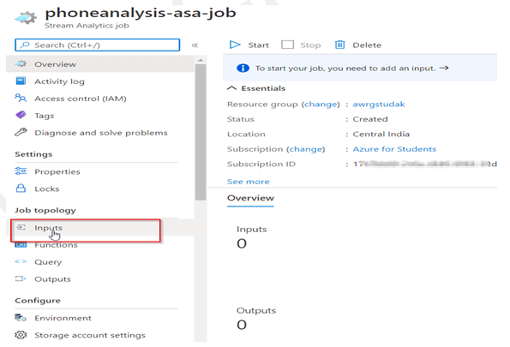The height and width of the screenshot is (347, 510).
Task: Click the Access control people icon
Action: point(21,98)
